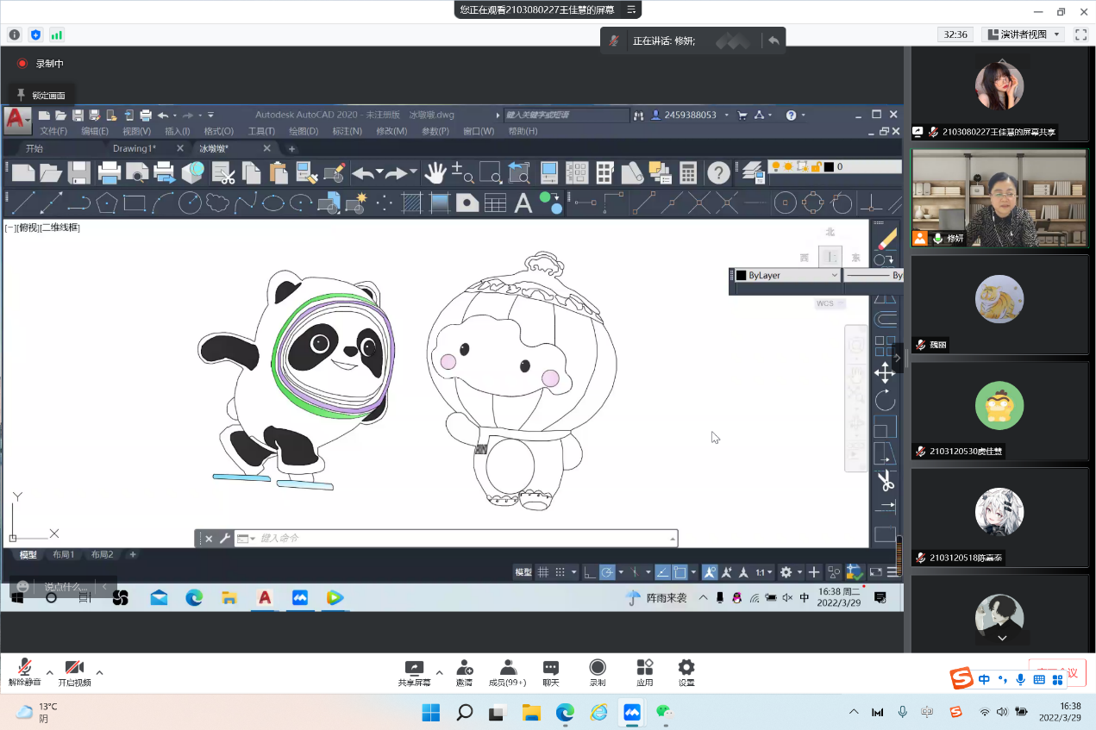Image resolution: width=1096 pixels, height=730 pixels.
Task: Click the Move tool in modify toolbar
Action: [885, 372]
